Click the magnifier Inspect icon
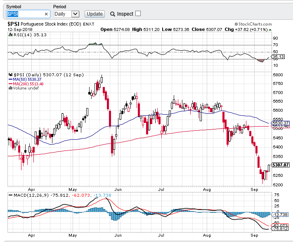The width and height of the screenshot is (293, 242). click(x=113, y=14)
